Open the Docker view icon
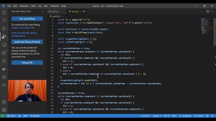Viewport: 216px width, 121px height. pos(4,69)
